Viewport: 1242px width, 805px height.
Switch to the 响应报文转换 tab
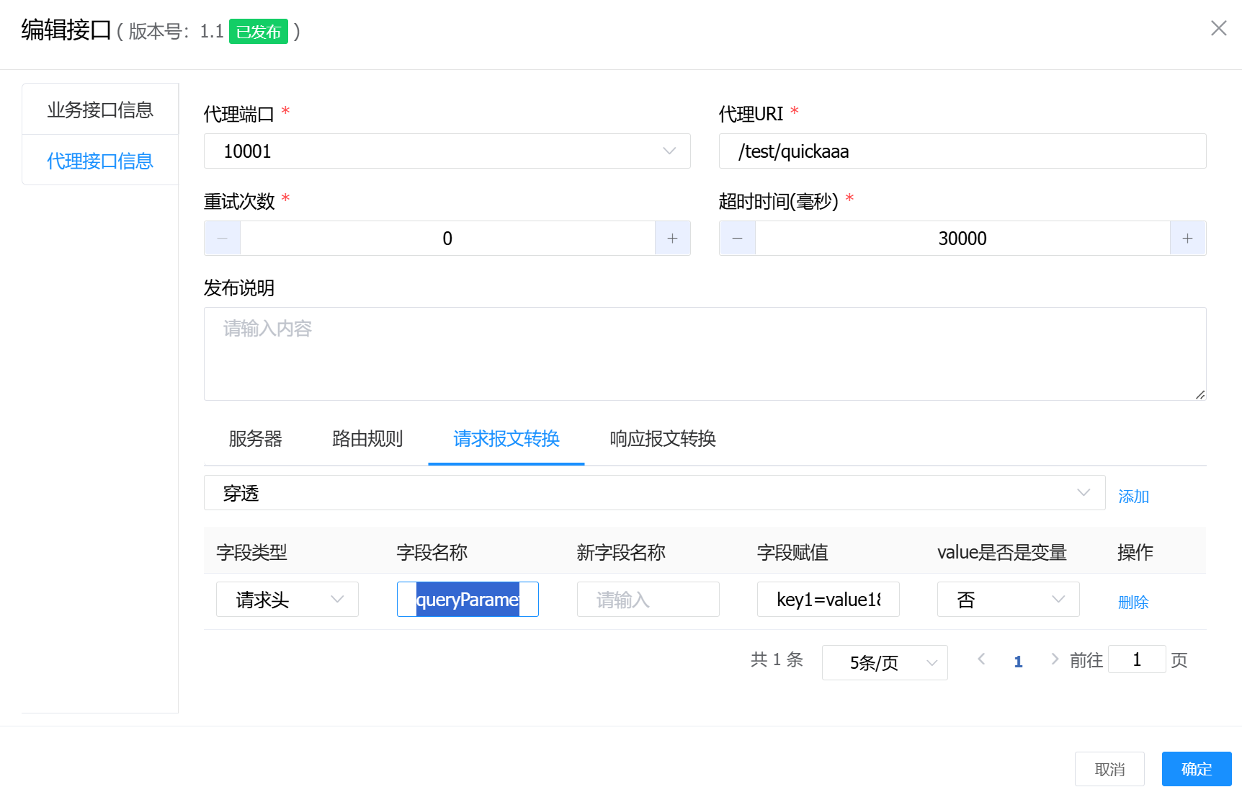pyautogui.click(x=662, y=439)
